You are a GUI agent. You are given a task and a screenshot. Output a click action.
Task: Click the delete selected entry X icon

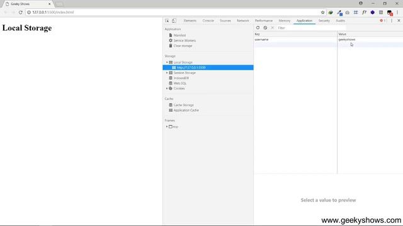(x=273, y=28)
